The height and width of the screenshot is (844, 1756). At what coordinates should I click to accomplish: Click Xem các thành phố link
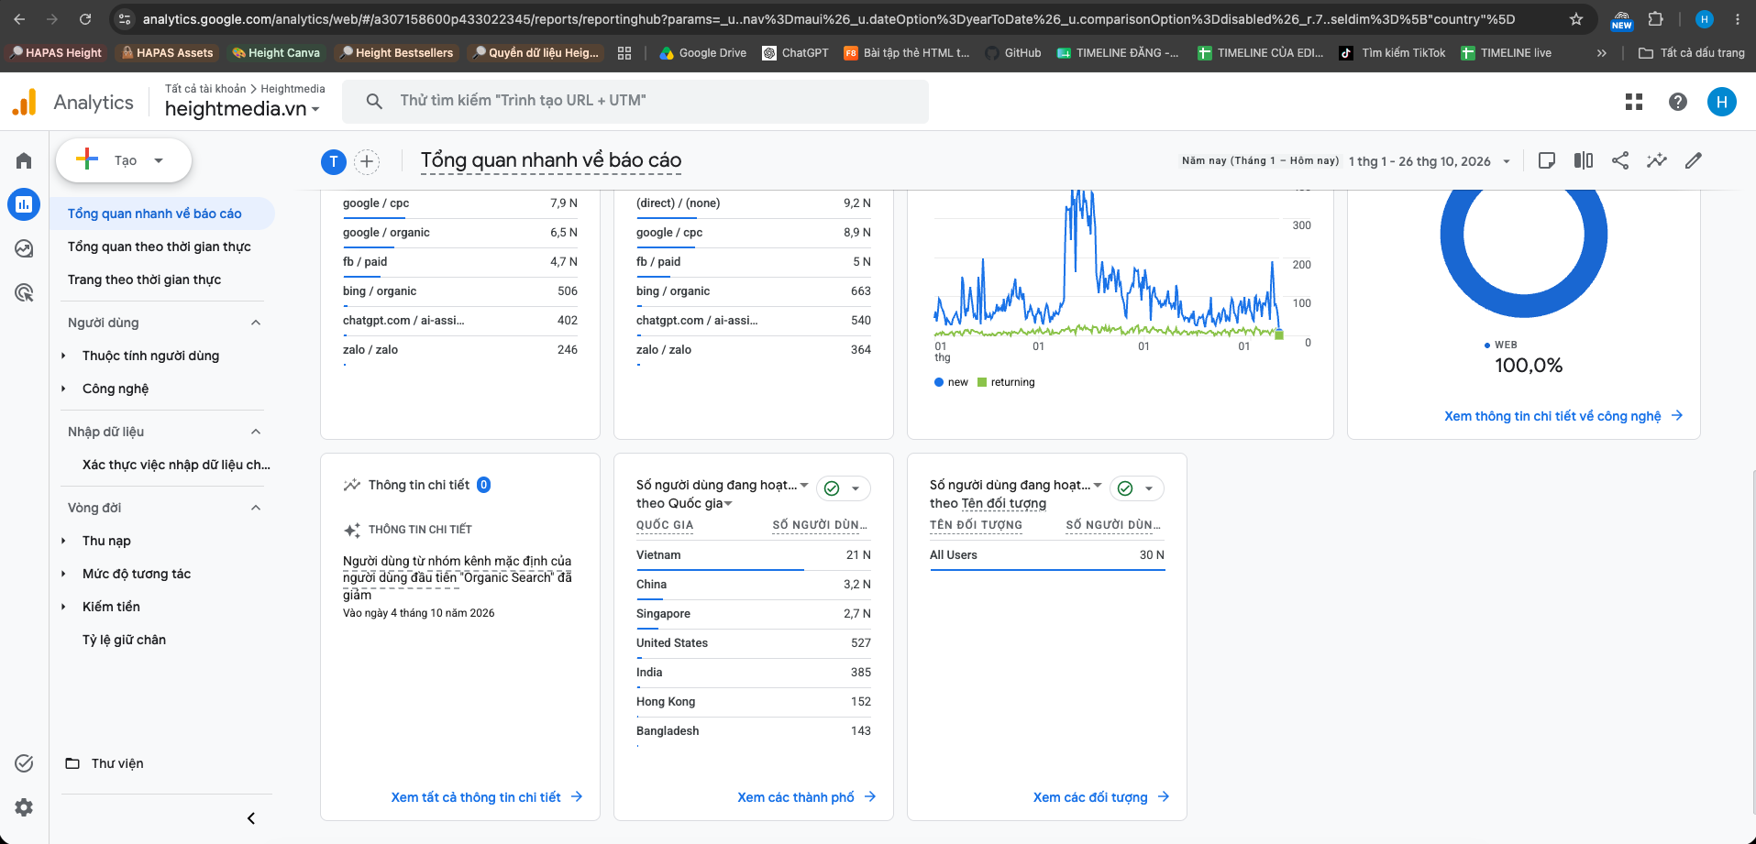806,797
